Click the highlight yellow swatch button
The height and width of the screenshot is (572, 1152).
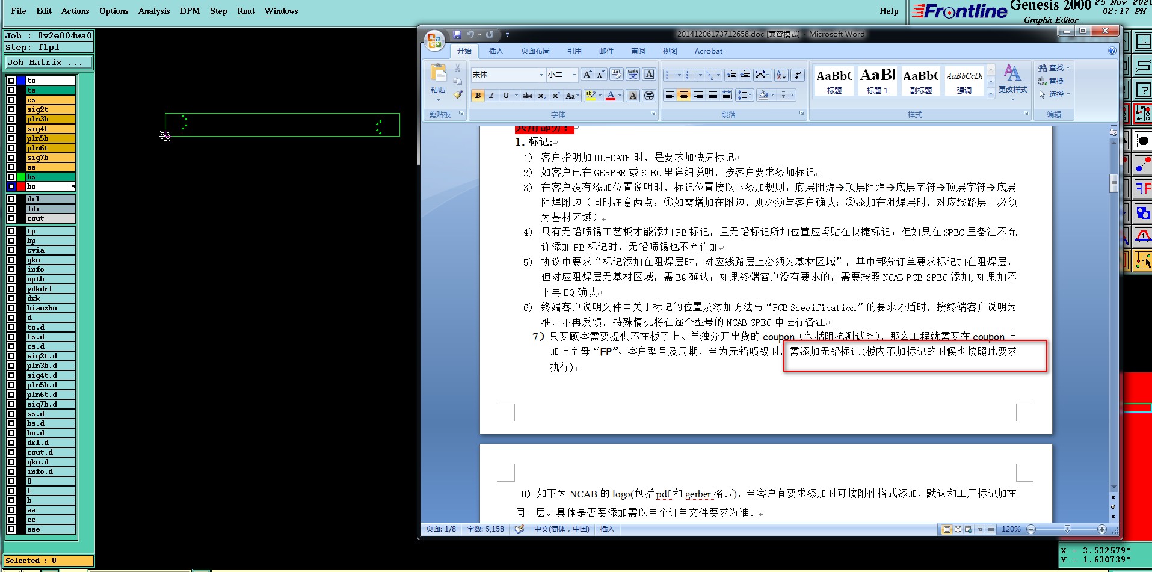tap(590, 96)
